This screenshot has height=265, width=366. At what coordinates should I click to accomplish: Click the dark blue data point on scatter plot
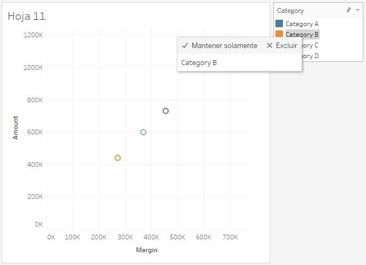coord(166,111)
